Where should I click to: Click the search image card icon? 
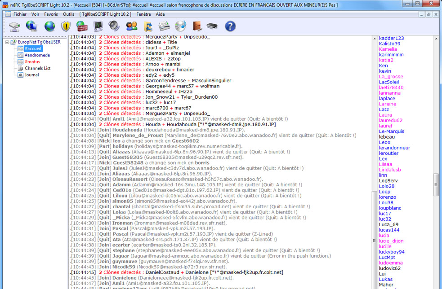[164, 26]
